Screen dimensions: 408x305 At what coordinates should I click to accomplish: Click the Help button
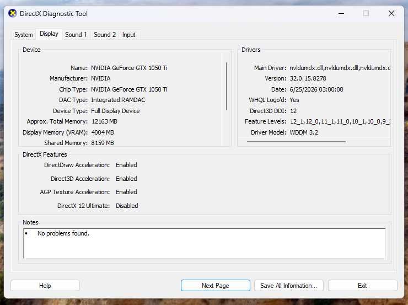pos(45,286)
